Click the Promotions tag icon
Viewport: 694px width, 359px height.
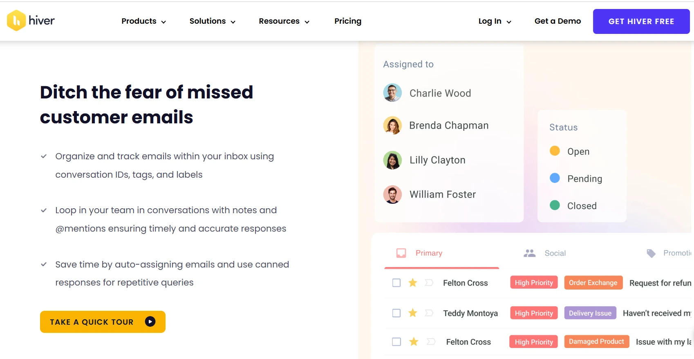pyautogui.click(x=651, y=253)
